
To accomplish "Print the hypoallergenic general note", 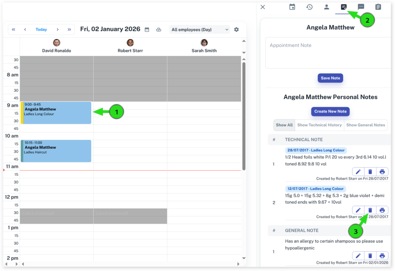I will click(x=382, y=256).
